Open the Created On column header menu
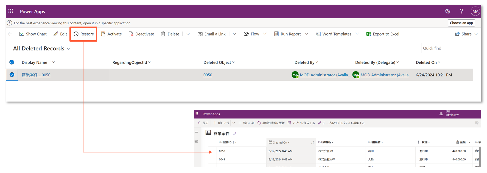The height and width of the screenshot is (173, 487). point(279,142)
